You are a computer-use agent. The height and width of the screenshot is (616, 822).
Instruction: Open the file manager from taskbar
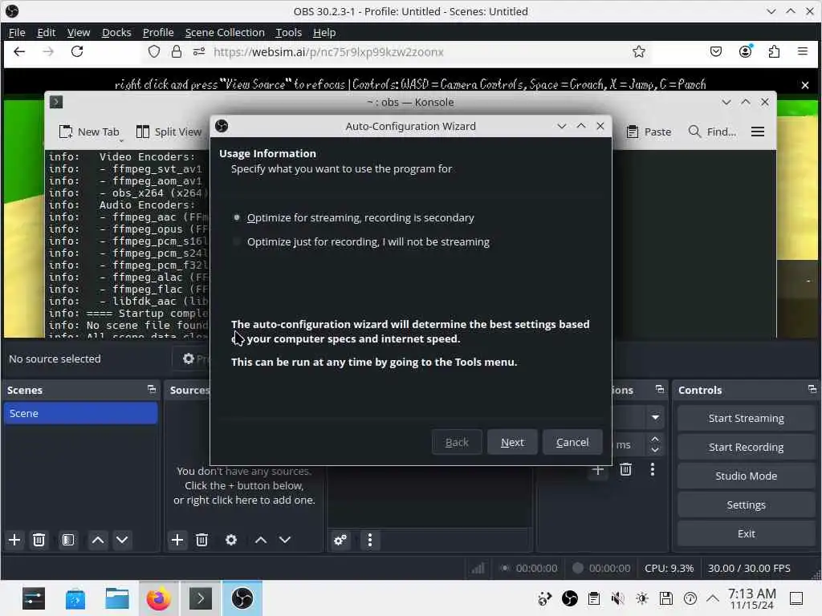click(x=117, y=598)
